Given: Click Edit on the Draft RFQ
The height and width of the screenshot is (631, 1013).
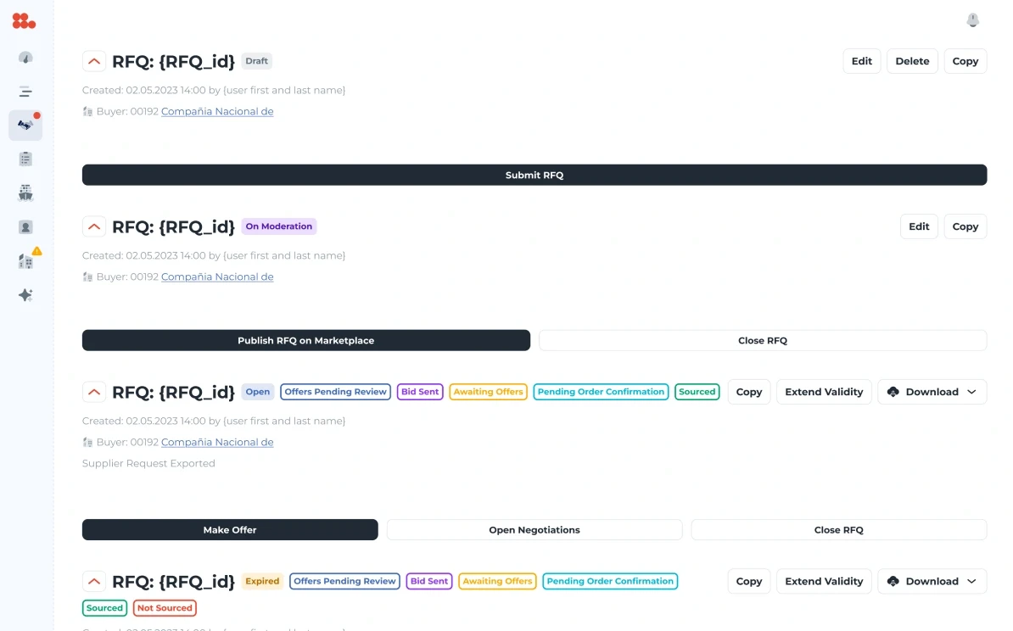Looking at the screenshot, I should pyautogui.click(x=861, y=61).
